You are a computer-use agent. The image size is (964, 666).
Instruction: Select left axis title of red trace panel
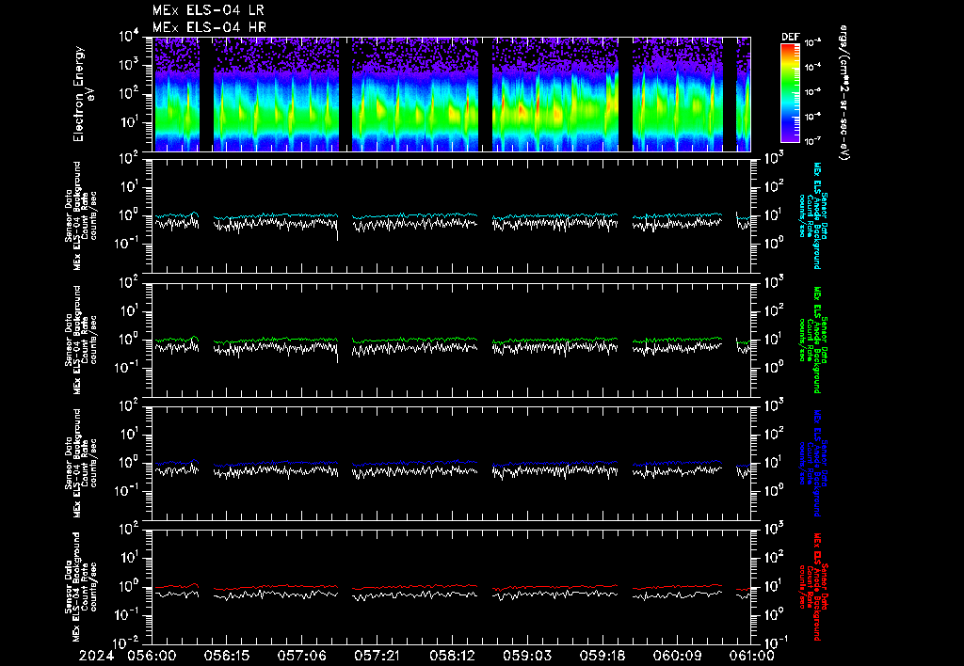81,587
